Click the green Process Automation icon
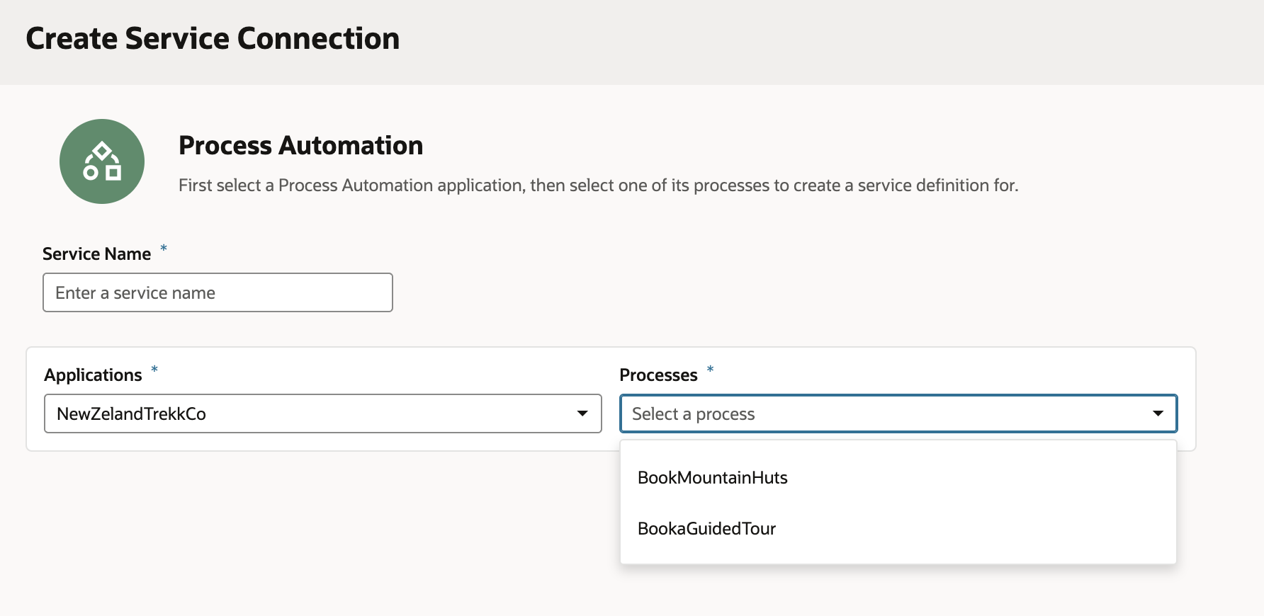Image resolution: width=1264 pixels, height=616 pixels. 102,161
